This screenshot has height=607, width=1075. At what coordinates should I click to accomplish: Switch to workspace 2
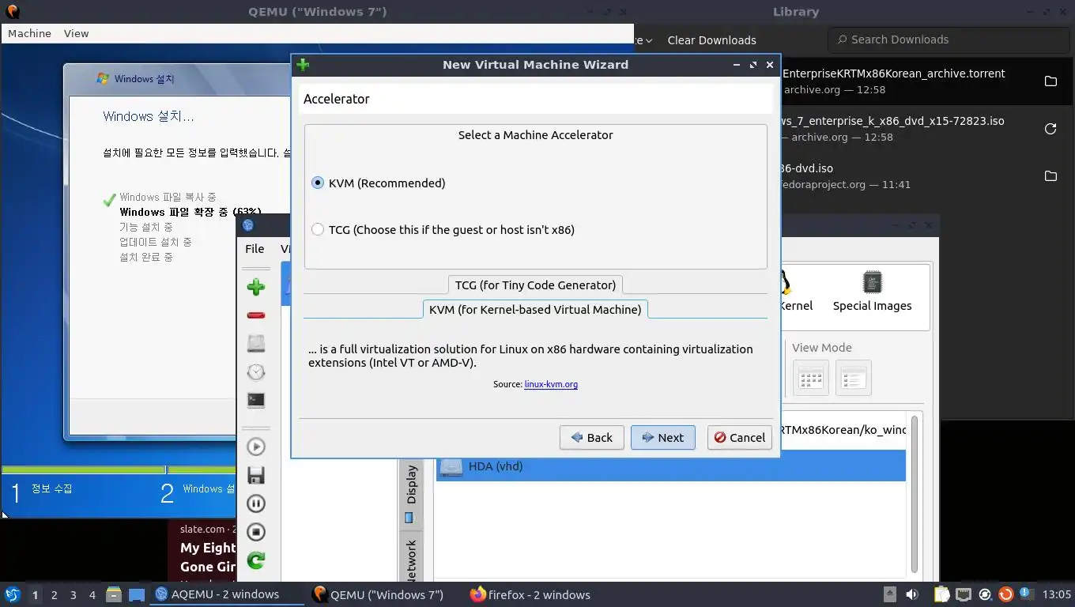54,595
